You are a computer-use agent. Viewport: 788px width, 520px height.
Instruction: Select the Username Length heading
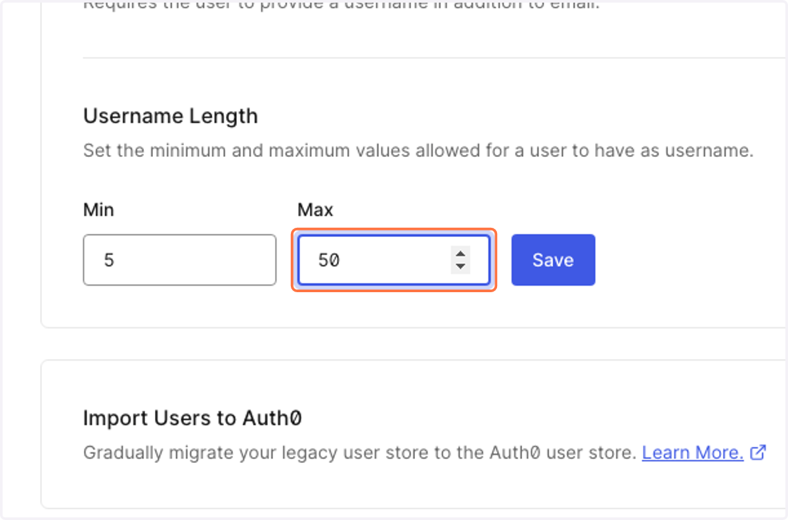coord(171,116)
